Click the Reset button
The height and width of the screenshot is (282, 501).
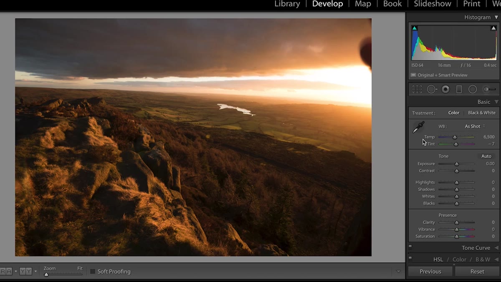[x=477, y=271]
